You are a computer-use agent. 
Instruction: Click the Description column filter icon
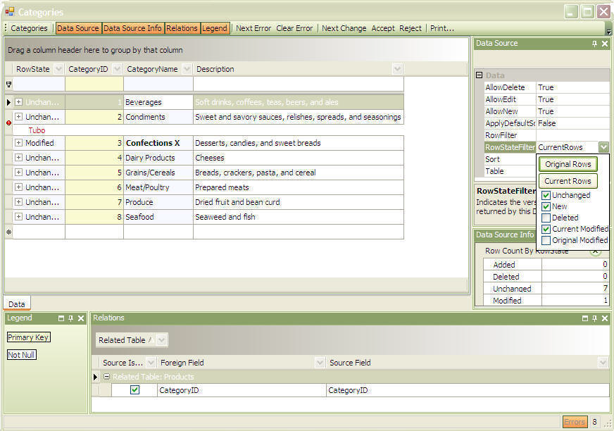pos(397,69)
